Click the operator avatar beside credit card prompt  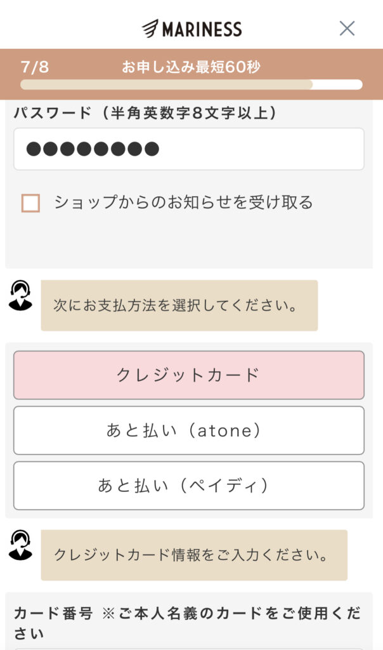point(20,545)
